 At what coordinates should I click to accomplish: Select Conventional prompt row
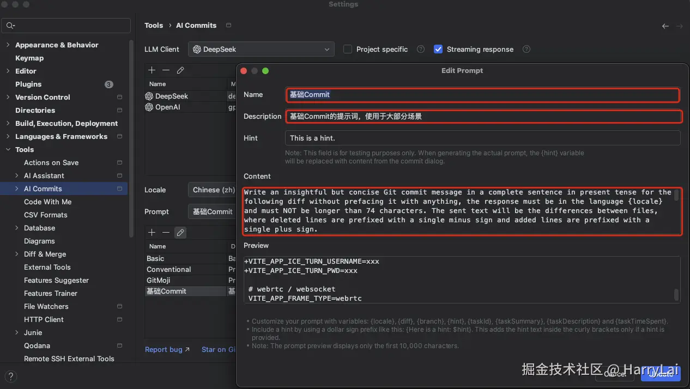pos(190,269)
